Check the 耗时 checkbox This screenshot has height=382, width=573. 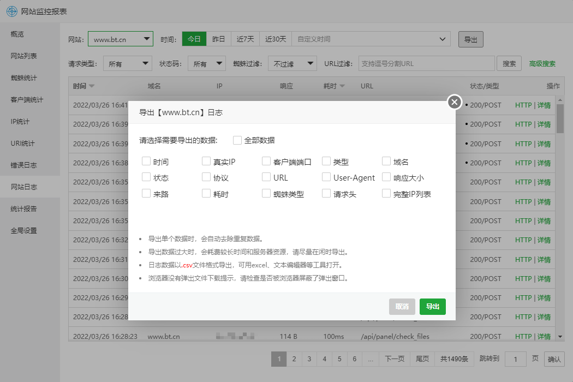(206, 193)
